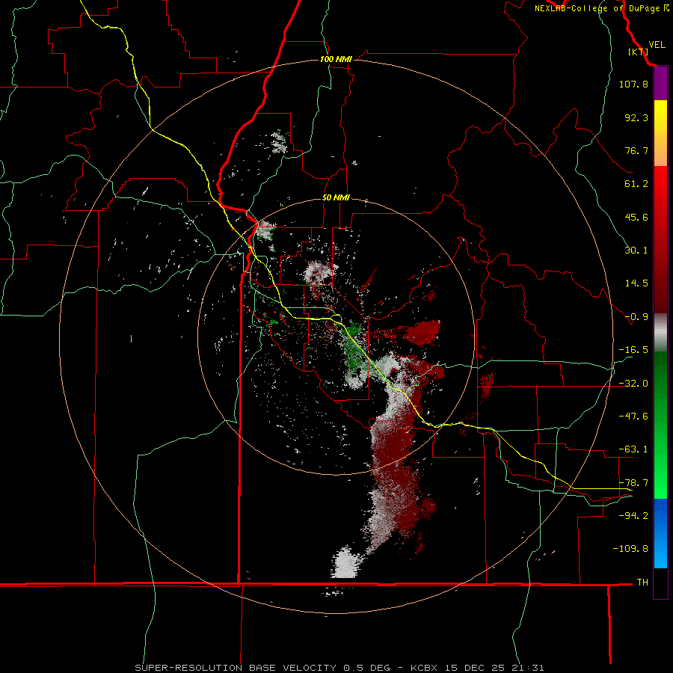The image size is (673, 673).
Task: Click the -47.6 velocity label
Action: click(x=633, y=417)
